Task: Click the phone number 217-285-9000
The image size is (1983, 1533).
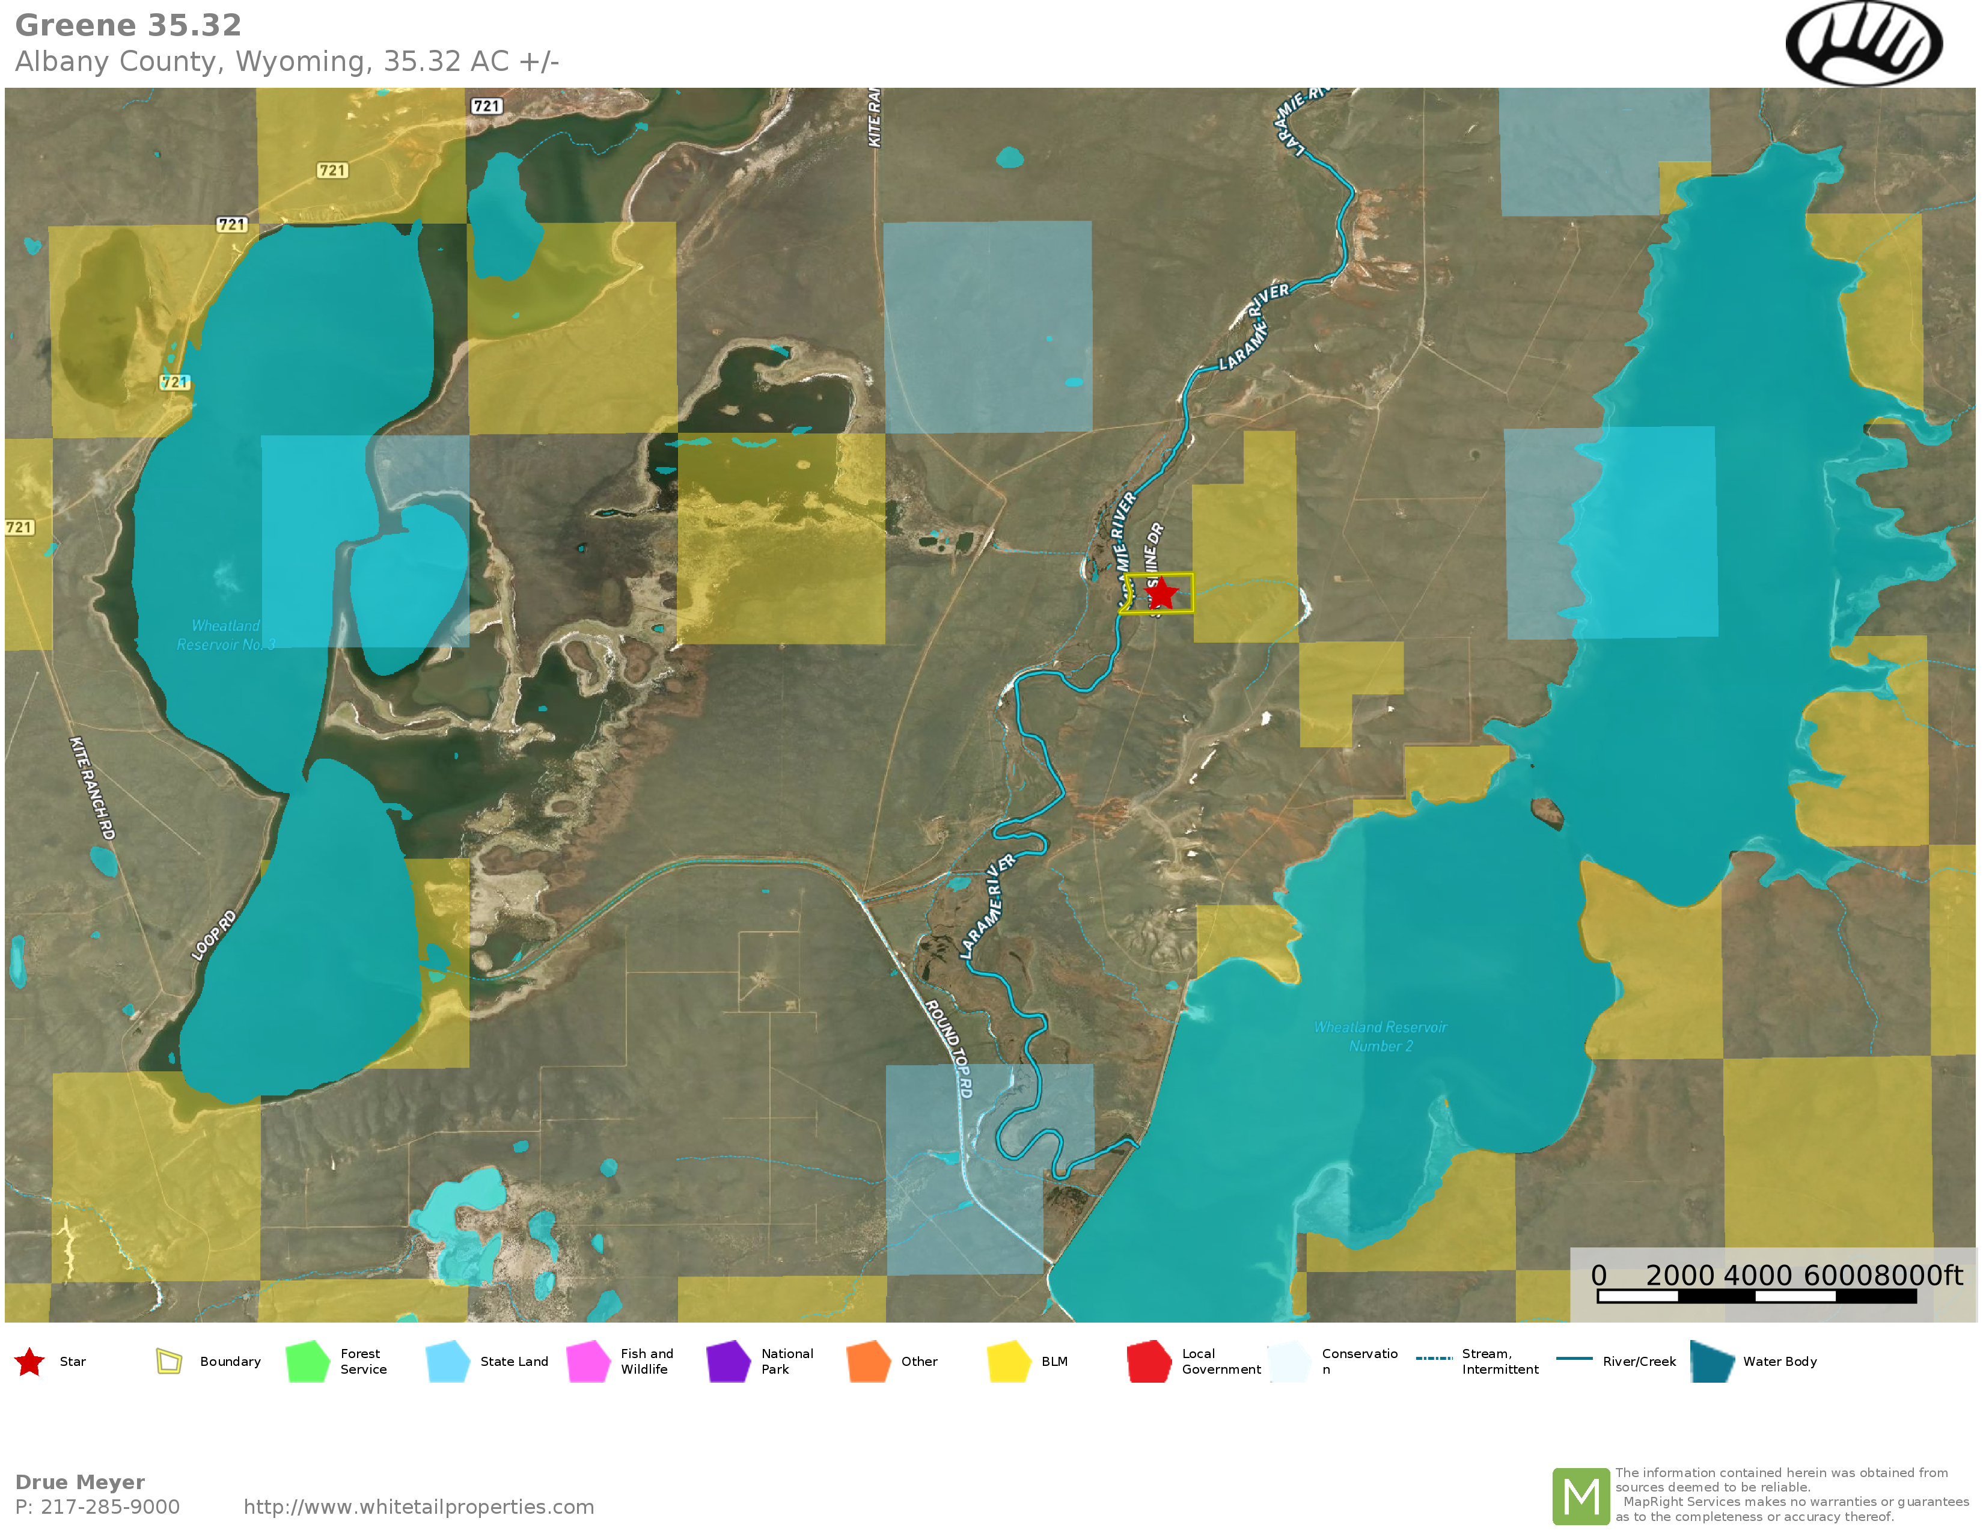Action: [x=109, y=1507]
